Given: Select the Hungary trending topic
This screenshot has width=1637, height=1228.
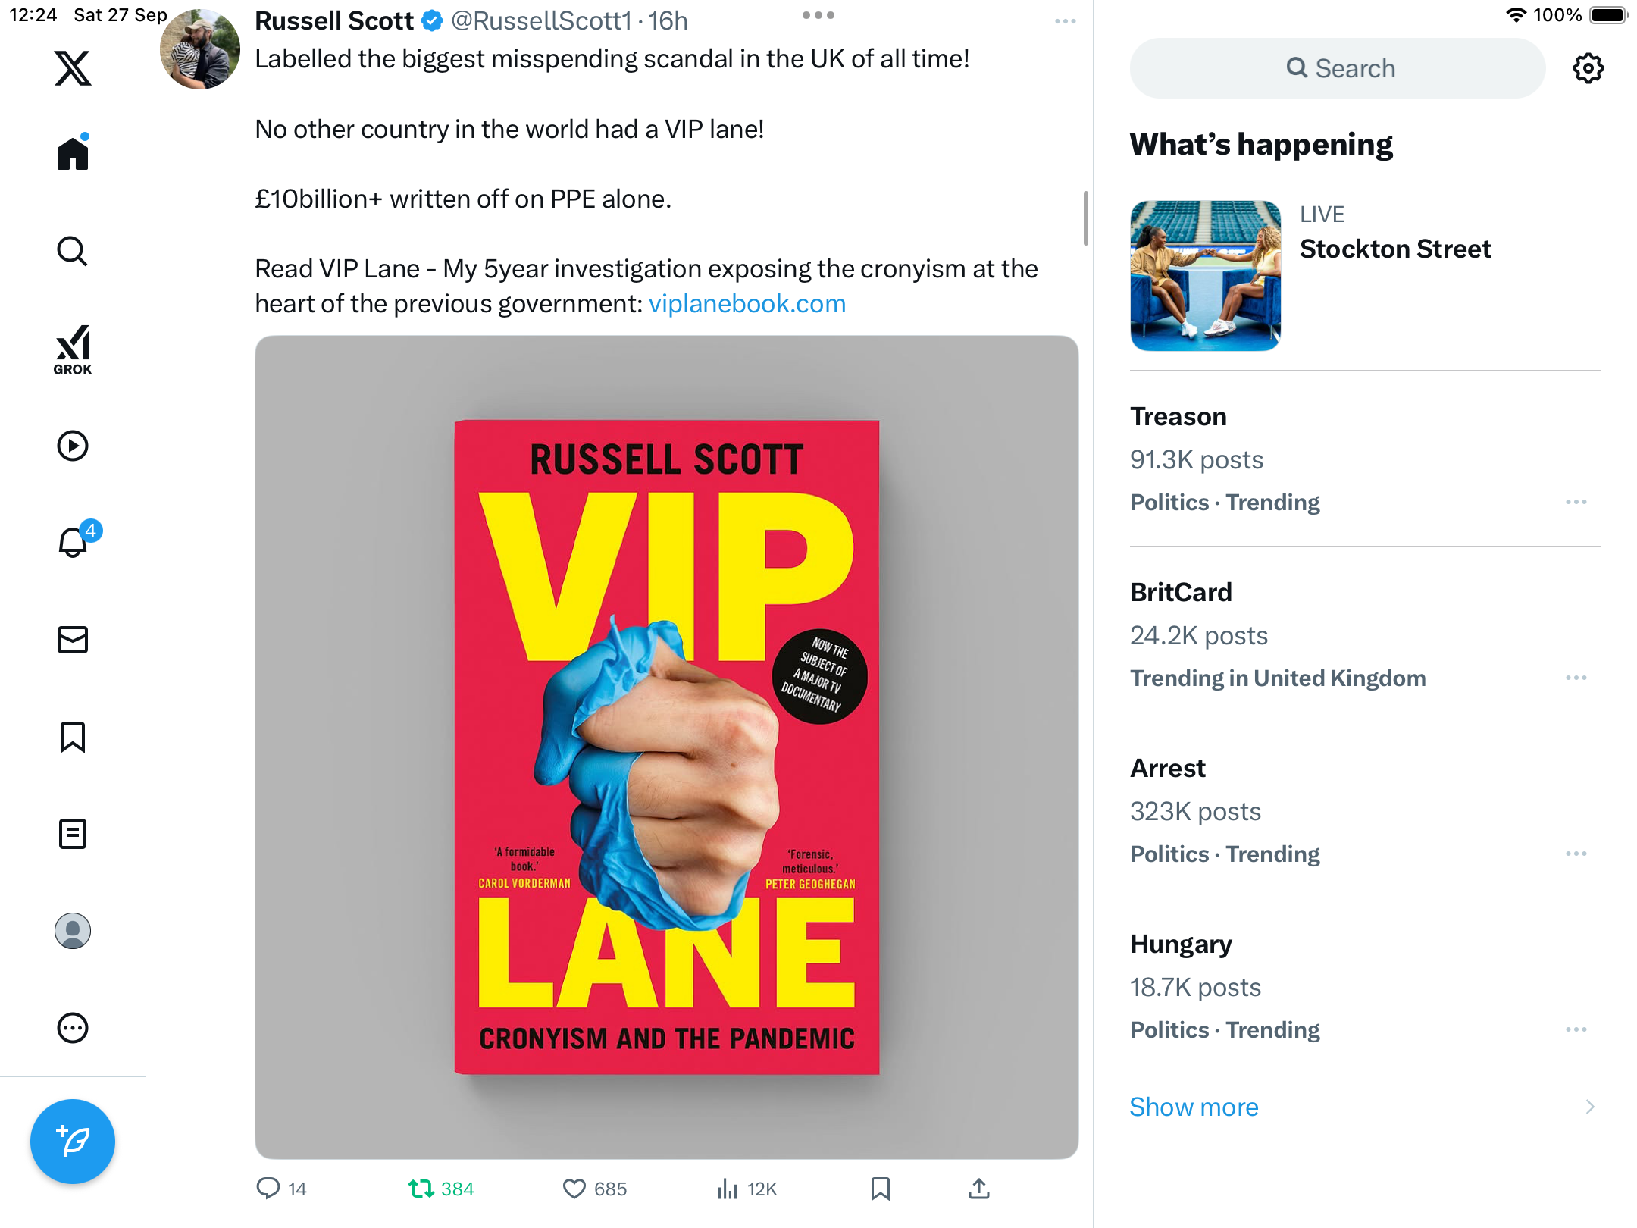Looking at the screenshot, I should coord(1181,944).
